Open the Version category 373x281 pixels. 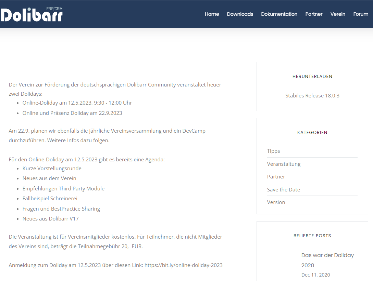(276, 202)
